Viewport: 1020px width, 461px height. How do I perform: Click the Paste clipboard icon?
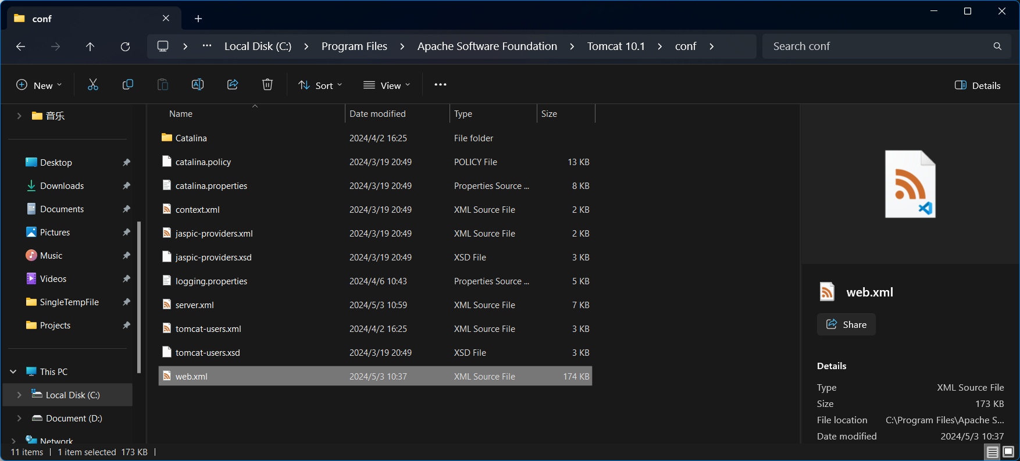coord(163,85)
